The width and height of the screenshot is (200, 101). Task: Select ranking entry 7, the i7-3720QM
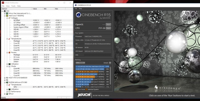92,82
